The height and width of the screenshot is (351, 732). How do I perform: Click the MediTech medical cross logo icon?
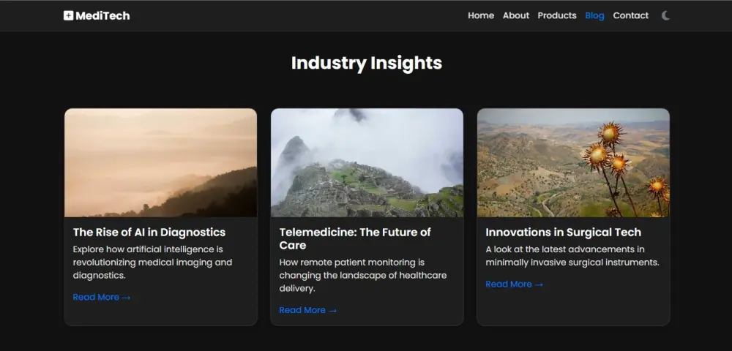[x=68, y=15]
